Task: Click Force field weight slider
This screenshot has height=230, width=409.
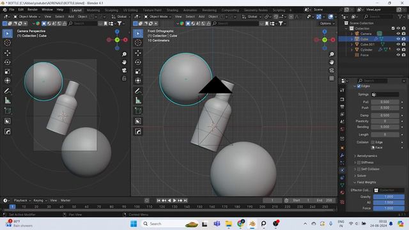Action: coord(389,208)
